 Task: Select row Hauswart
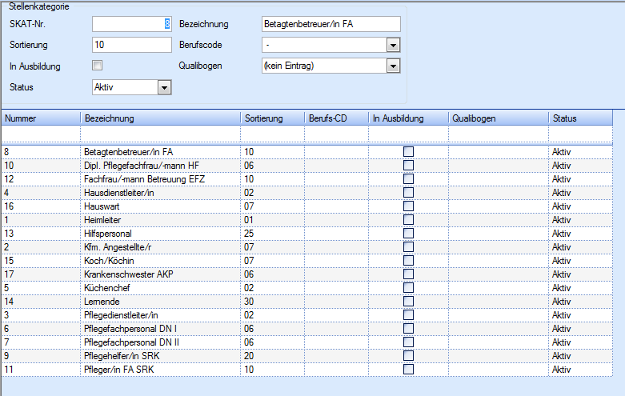point(307,206)
